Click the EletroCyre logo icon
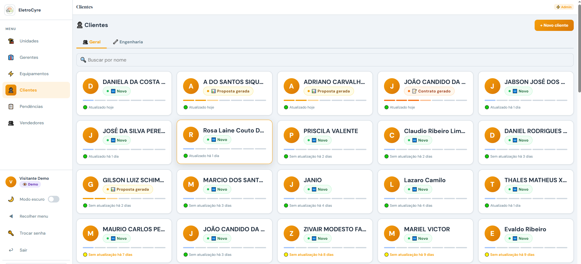 coord(10,10)
